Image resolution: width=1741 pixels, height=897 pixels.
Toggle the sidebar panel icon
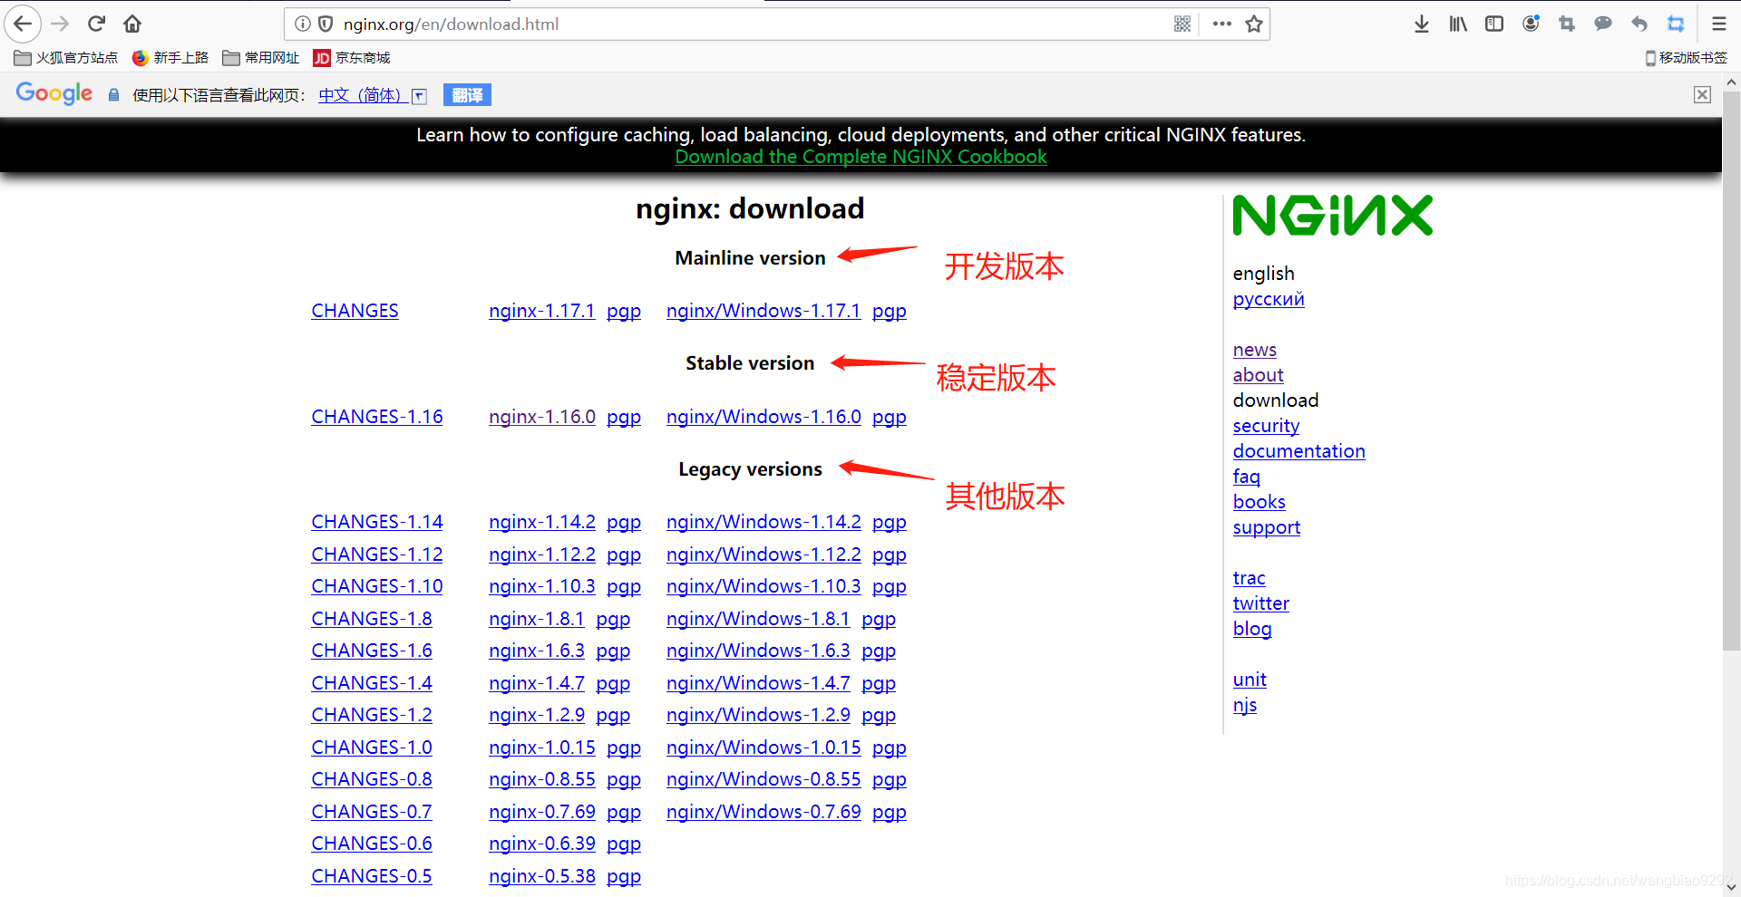click(x=1494, y=24)
